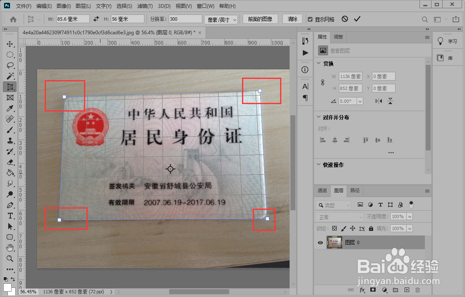Viewport: 465px width, 297px height.
Task: Create a new layer
Action: click(407, 290)
